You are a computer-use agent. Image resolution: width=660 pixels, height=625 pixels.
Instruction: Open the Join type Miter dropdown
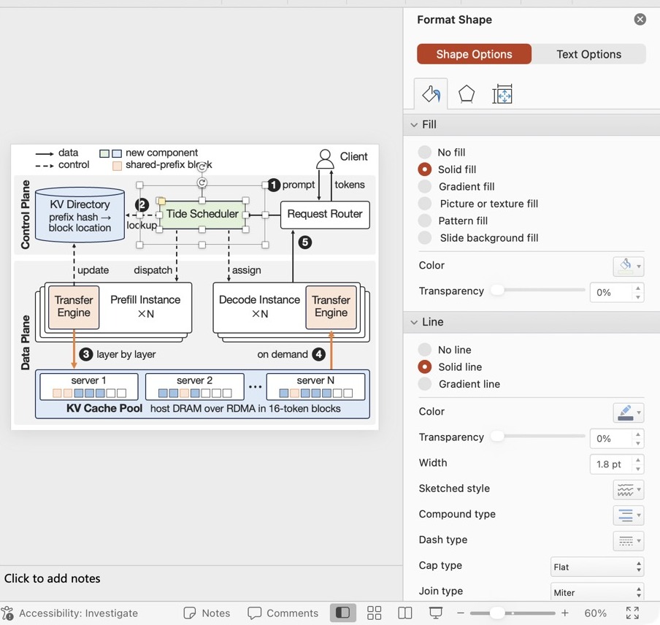pos(597,592)
